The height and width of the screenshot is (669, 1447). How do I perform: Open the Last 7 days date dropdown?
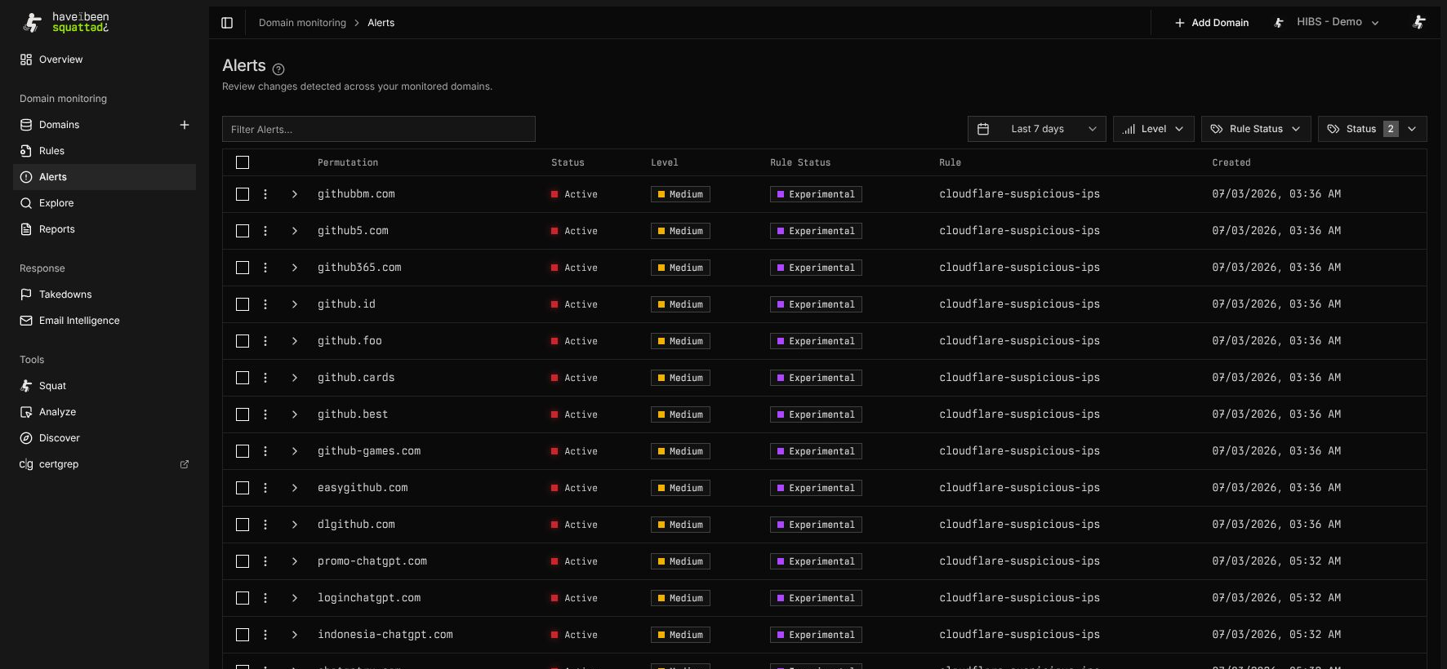click(x=1037, y=129)
